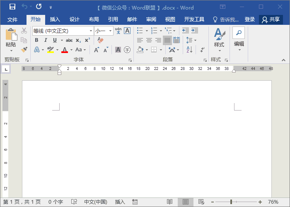Click the bullet list icon
Screen dimensions: 290x207
point(140,31)
